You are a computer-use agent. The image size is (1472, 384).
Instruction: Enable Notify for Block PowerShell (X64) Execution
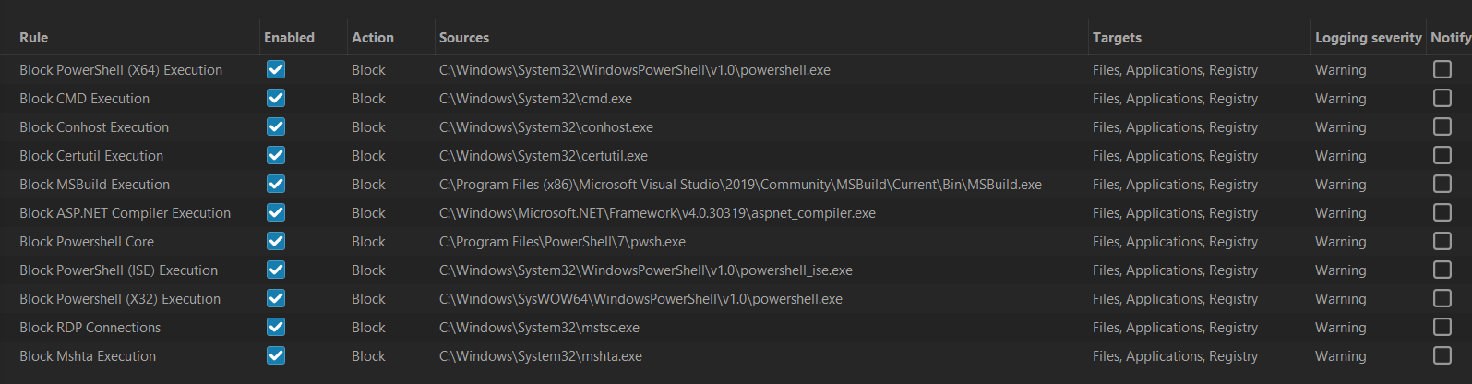tap(1442, 69)
